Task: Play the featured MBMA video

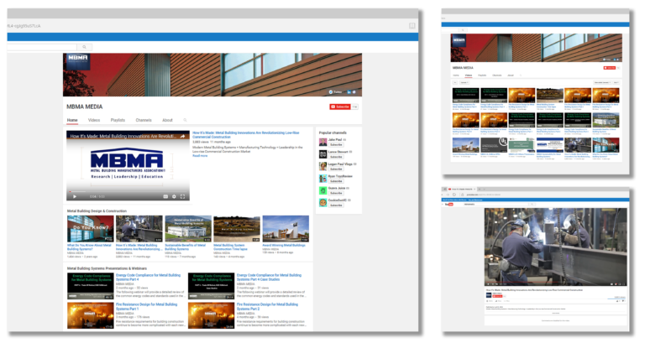Action: pyautogui.click(x=75, y=196)
